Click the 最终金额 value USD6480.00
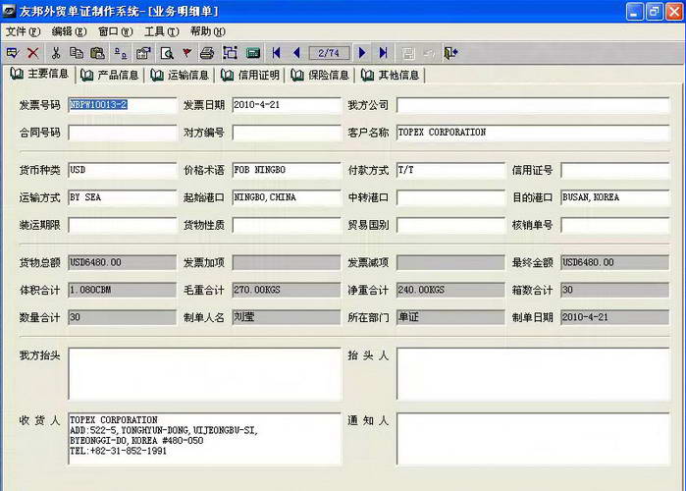Screen dimensions: 686x491 [615, 262]
